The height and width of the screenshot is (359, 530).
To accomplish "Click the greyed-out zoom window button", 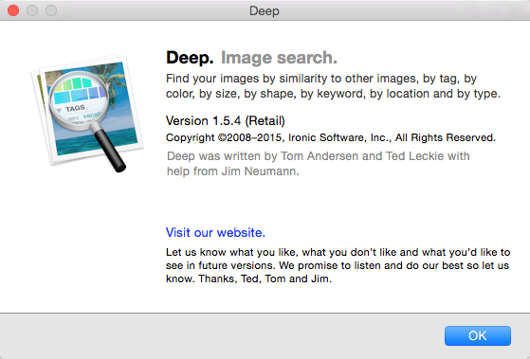I will tap(51, 10).
